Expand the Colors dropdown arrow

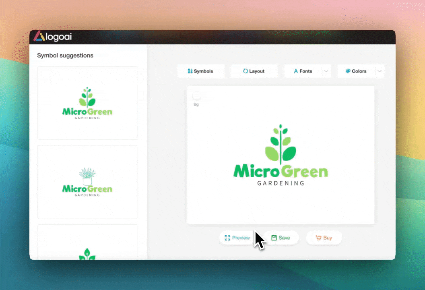[x=380, y=71]
